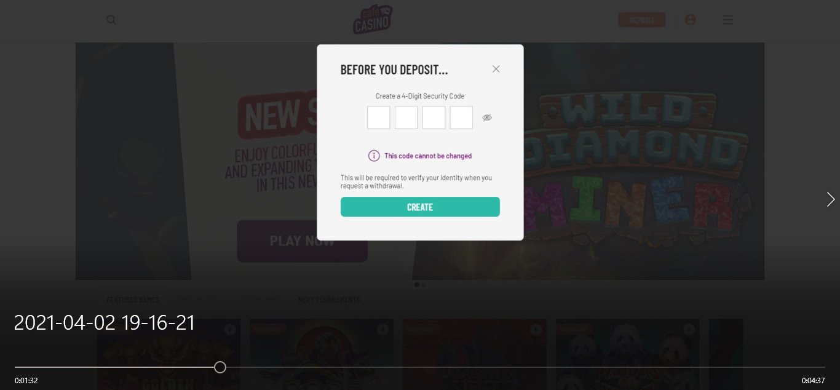Open the account profile icon
840x390 pixels.
(x=691, y=20)
